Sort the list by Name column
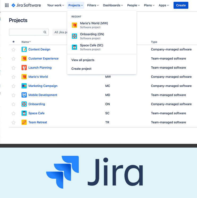Image resolution: width=197 pixels, height=198 pixels. click(x=25, y=42)
